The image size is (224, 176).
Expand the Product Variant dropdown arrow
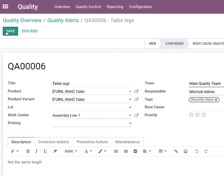coord(130,100)
